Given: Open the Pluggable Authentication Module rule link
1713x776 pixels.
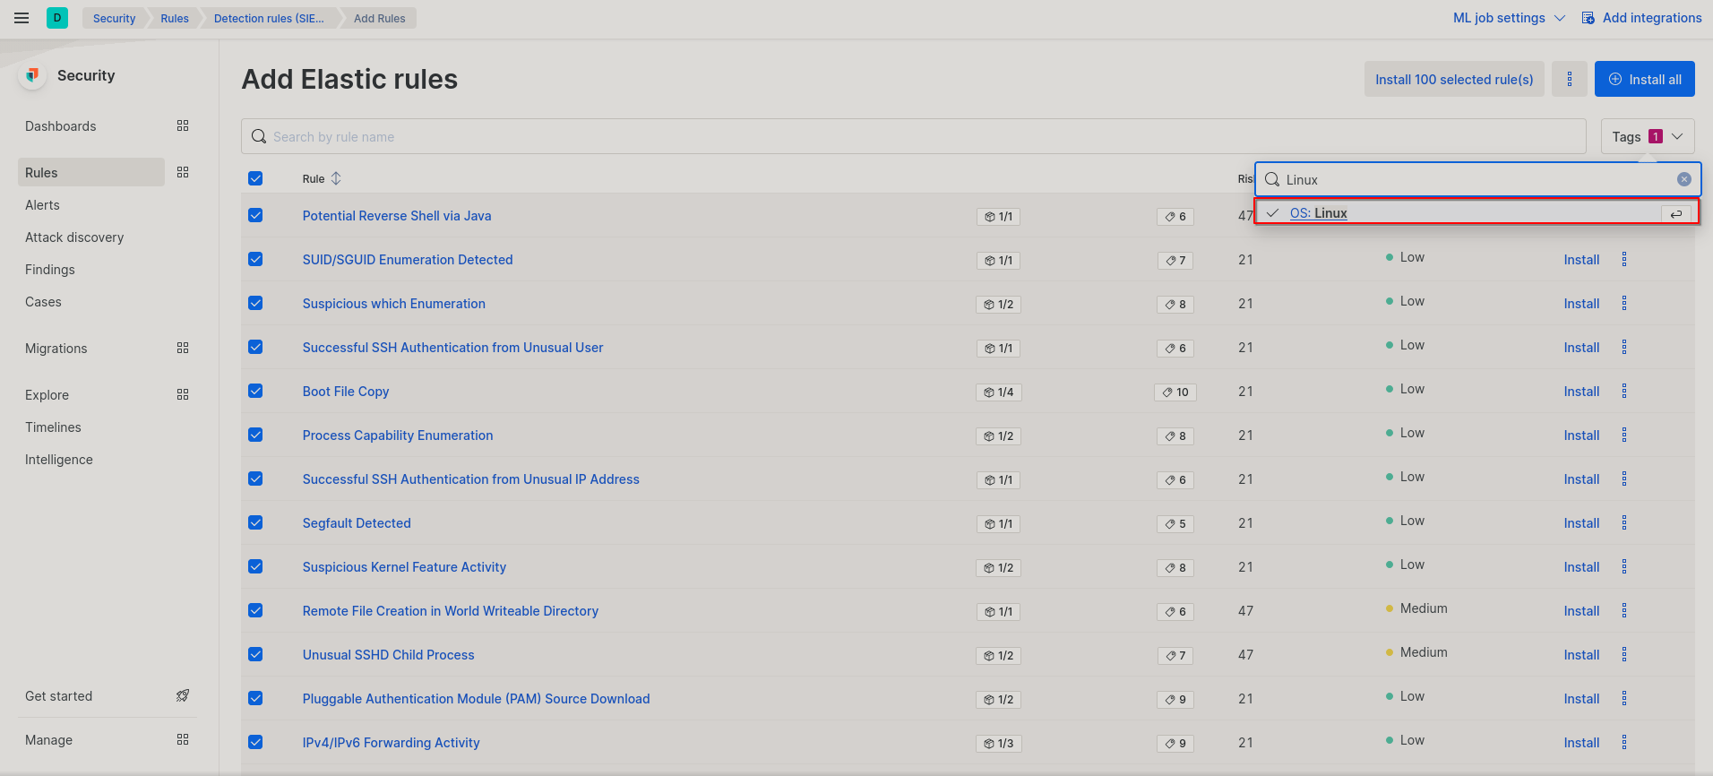Looking at the screenshot, I should pos(477,699).
